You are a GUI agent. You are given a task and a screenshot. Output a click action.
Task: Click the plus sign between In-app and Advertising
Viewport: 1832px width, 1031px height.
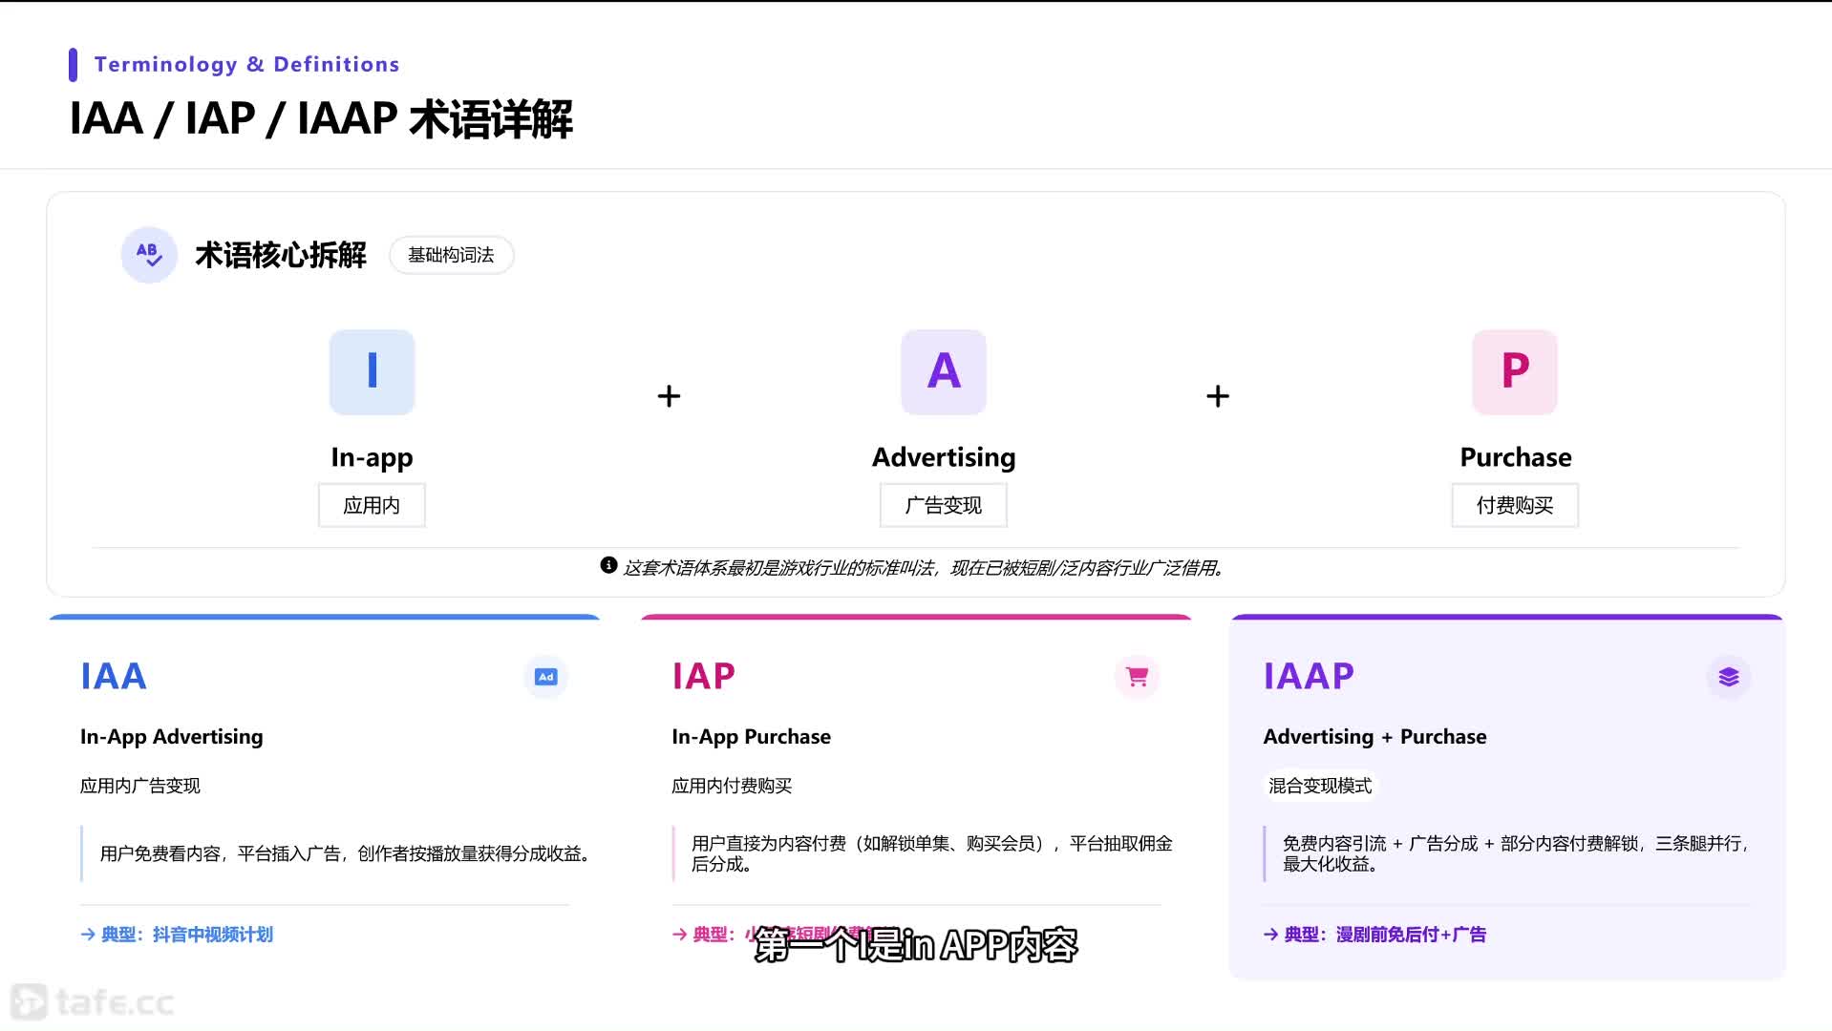[669, 396]
